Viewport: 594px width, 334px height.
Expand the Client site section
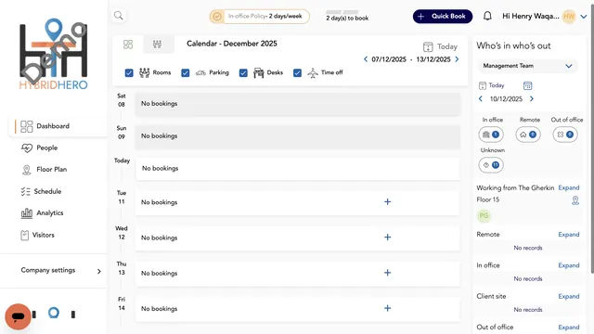point(569,297)
